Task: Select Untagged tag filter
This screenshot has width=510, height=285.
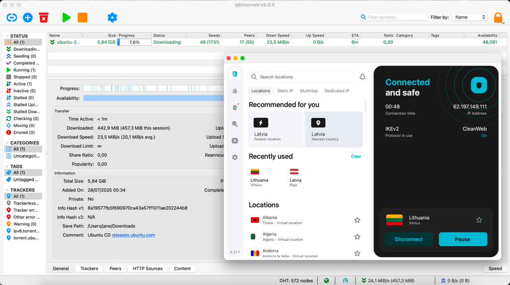Action: (x=23, y=179)
